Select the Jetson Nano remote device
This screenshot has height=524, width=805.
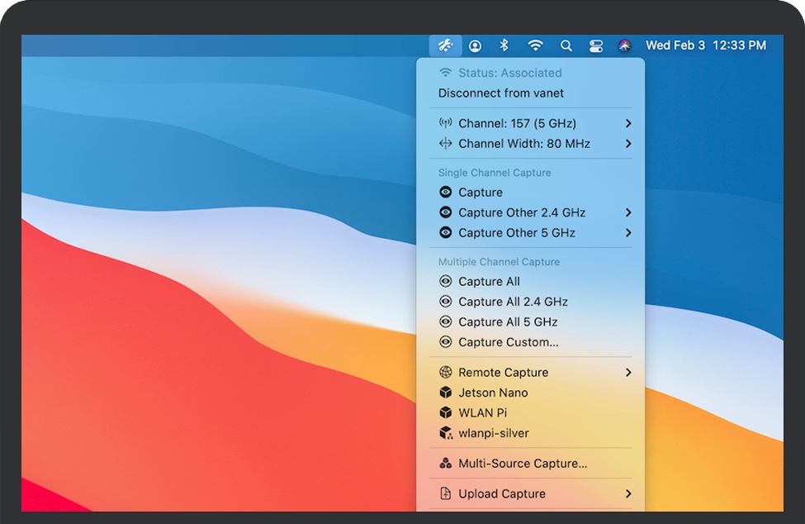(493, 393)
